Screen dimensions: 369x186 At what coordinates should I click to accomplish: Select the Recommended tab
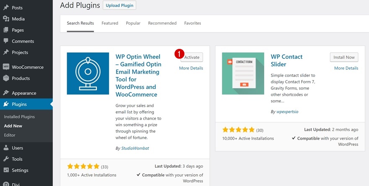162,23
